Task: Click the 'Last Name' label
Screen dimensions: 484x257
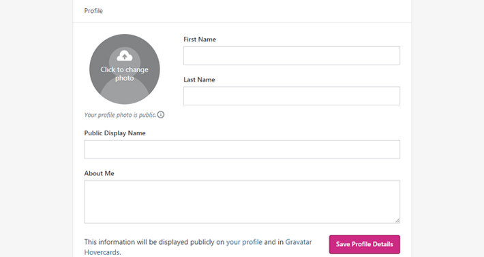Action: 200,80
